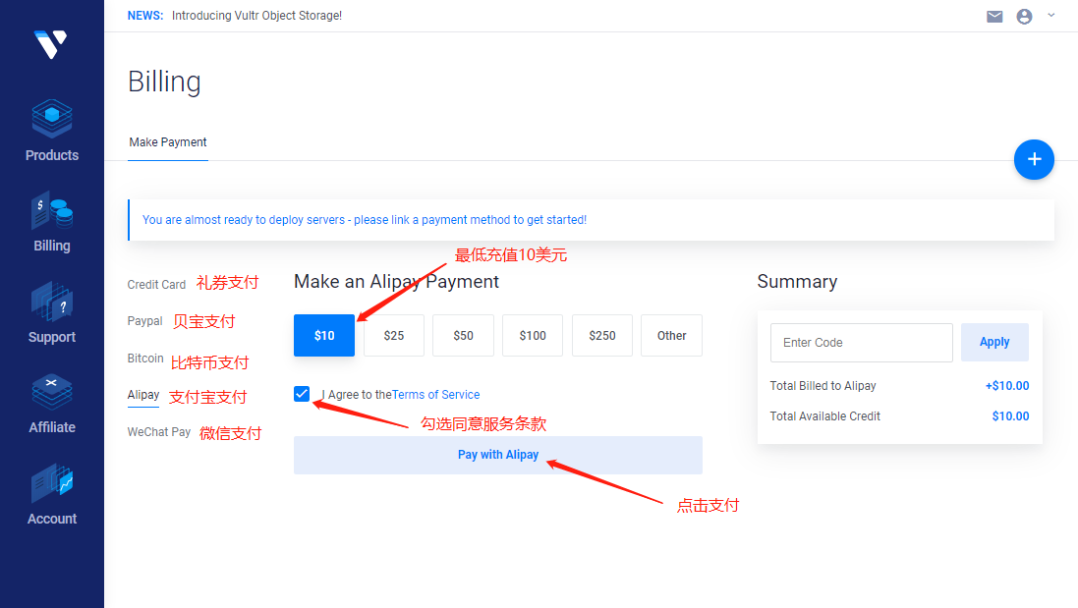Open the Support sidebar icon
Screen dimensions: 1078x608
coord(52,302)
